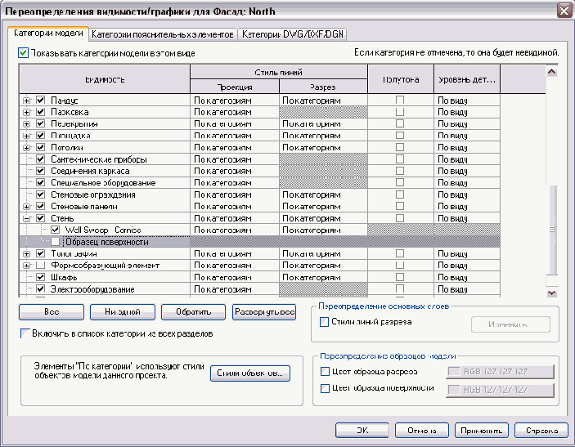This screenshot has width=575, height=447.
Task: Click the Уровень дет... column header
Action: click(x=467, y=79)
